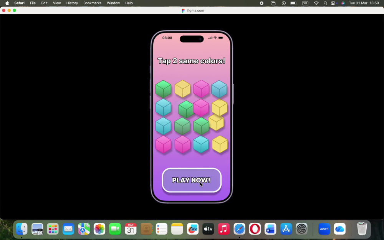Open Apple TV from the Dock
384x240 pixels.
click(x=208, y=229)
